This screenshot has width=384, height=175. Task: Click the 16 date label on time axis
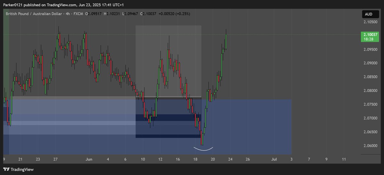pos(178,159)
